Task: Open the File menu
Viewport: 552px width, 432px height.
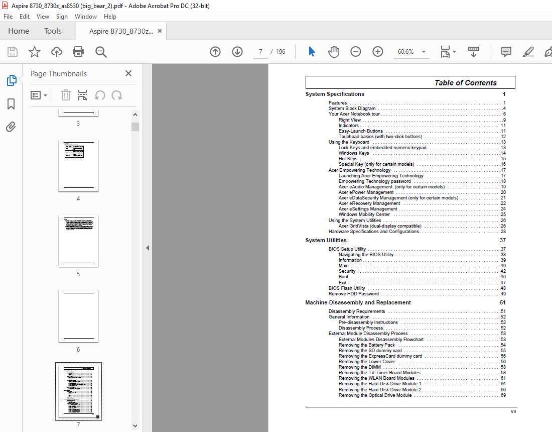Action: [x=8, y=17]
